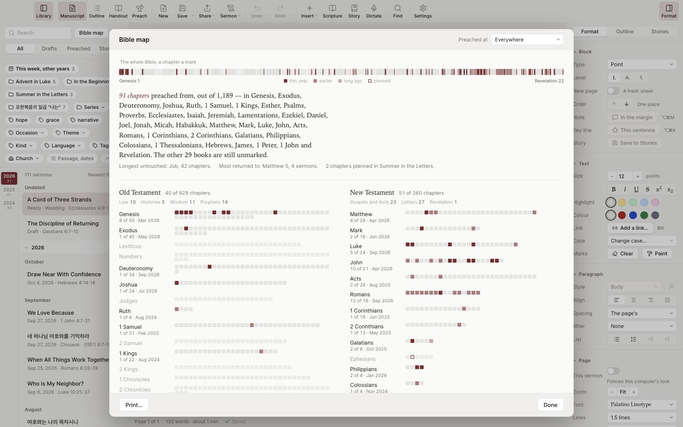This screenshot has width=683, height=427.
Task: Open the Handout view
Action: (118, 11)
